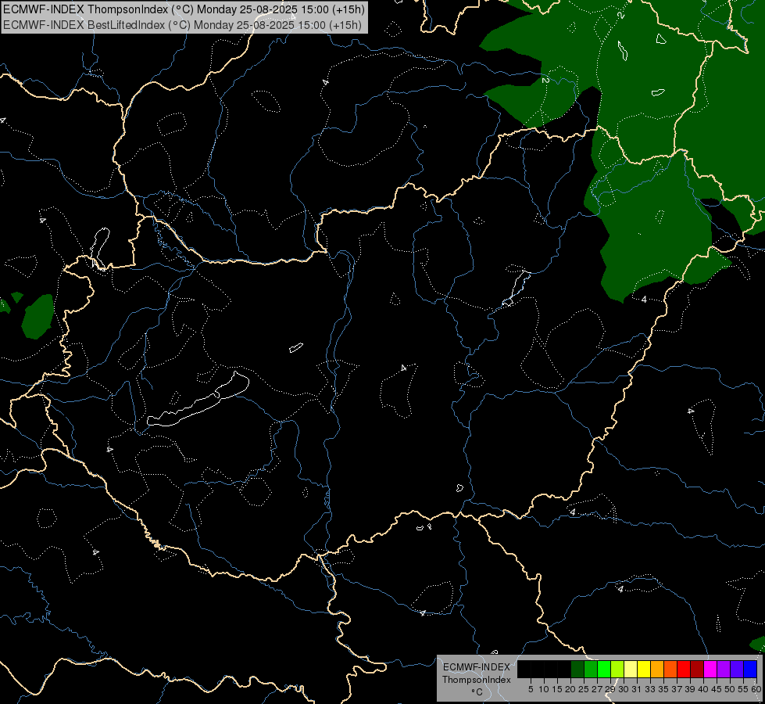Pick the red-orange 35–37 legend swatch
Viewport: 765px width, 704px height.
670,669
